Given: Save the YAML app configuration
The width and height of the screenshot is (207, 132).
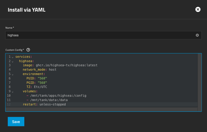Looking at the screenshot, I should click(x=16, y=122).
